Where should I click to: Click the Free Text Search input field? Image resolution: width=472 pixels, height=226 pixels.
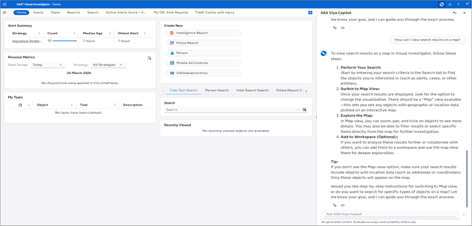tap(230, 110)
